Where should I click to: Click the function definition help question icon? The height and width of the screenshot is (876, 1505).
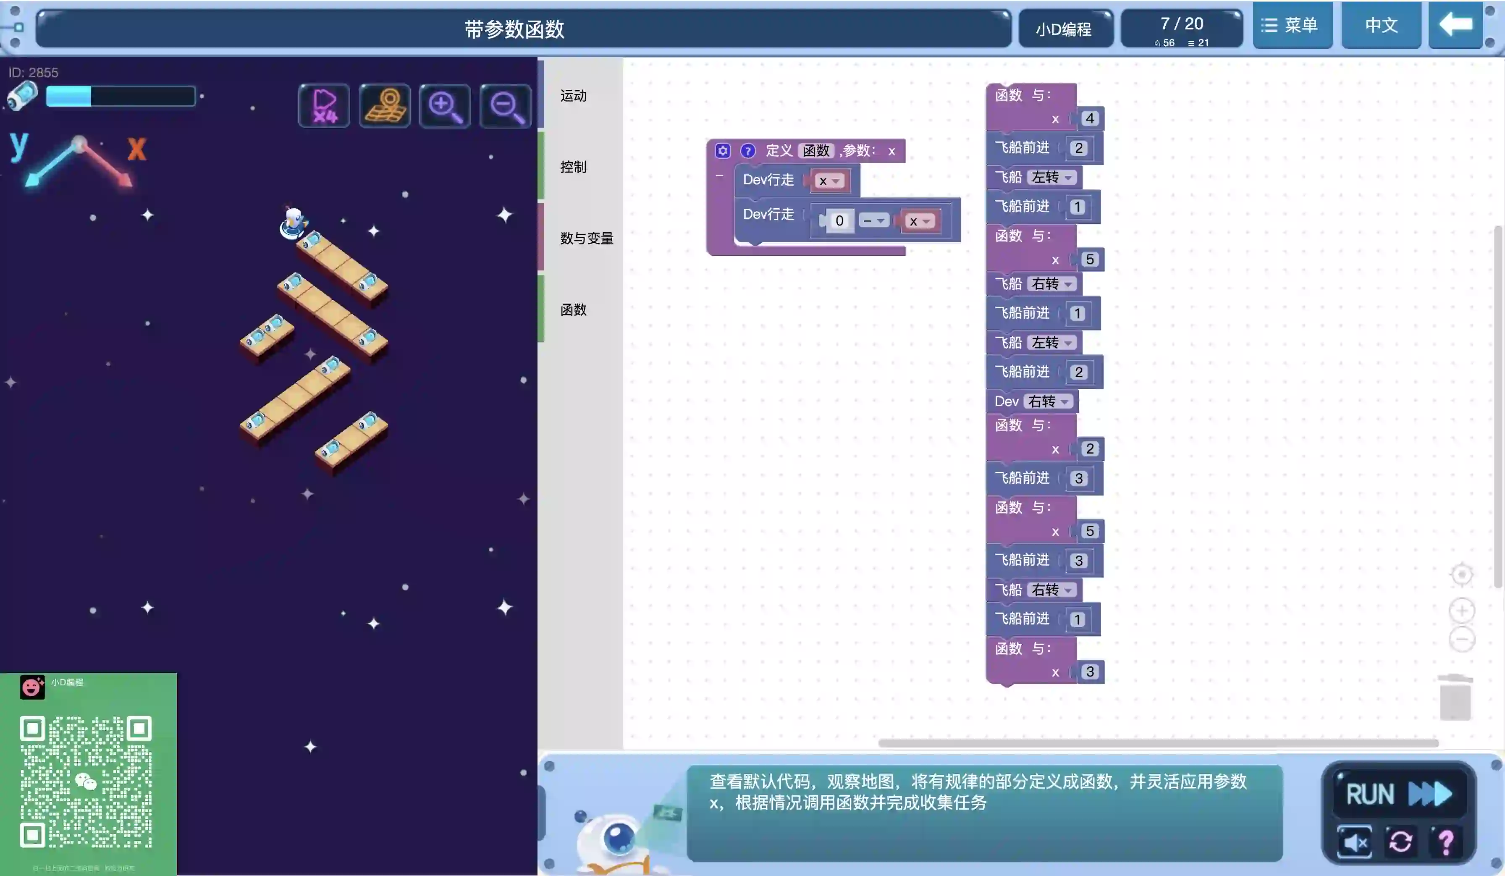[x=748, y=150]
